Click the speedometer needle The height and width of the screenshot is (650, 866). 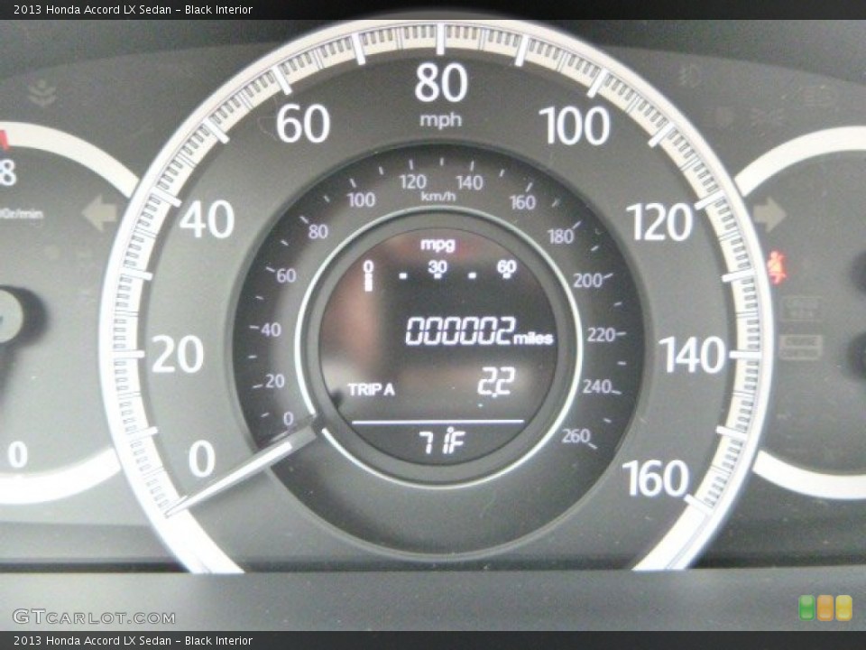click(243, 471)
